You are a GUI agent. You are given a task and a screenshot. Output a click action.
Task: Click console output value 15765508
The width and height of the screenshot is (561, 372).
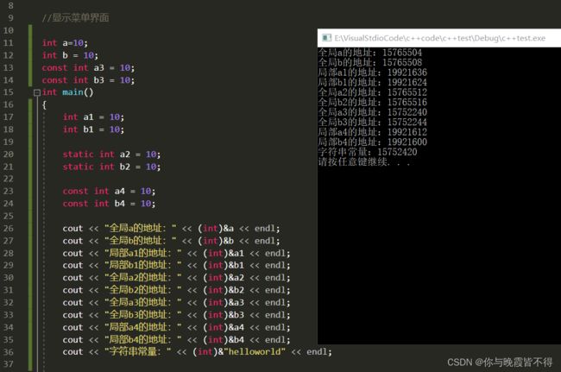[x=402, y=63]
